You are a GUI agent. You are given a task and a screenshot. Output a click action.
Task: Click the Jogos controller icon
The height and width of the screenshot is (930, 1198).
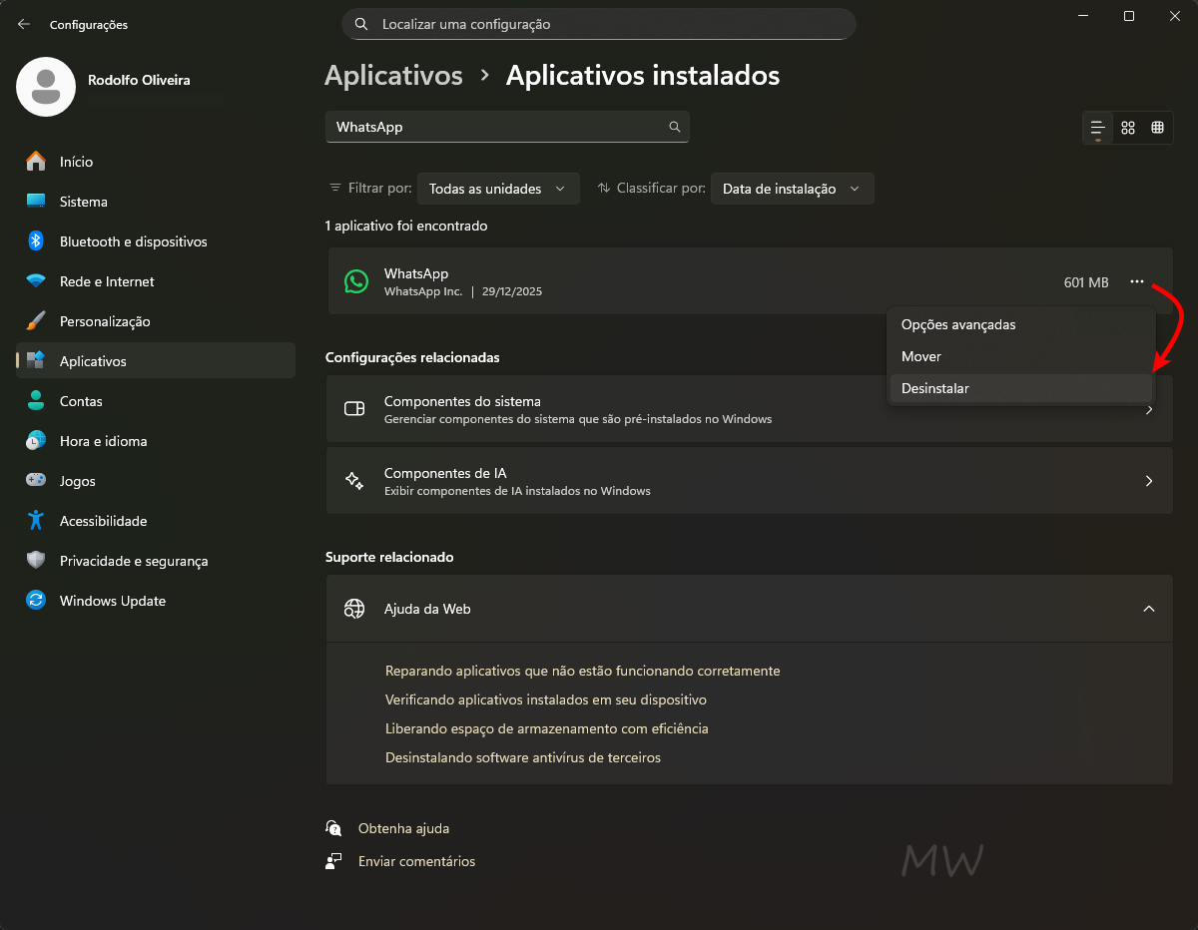[36, 480]
